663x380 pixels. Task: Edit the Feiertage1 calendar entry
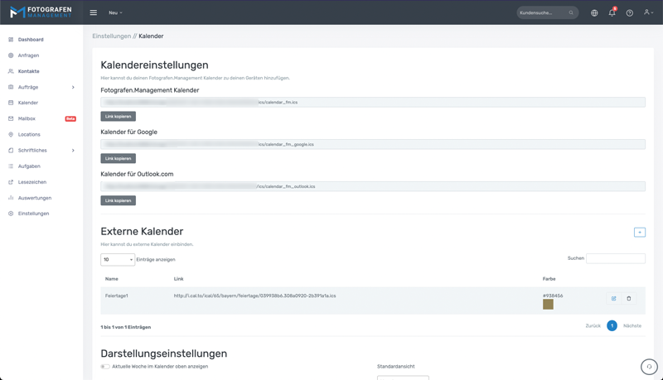click(613, 299)
